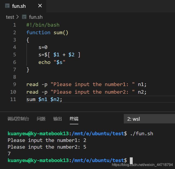This screenshot has width=175, height=169.
Task: Click the closing brace on line 7
Action: (x=28, y=70)
